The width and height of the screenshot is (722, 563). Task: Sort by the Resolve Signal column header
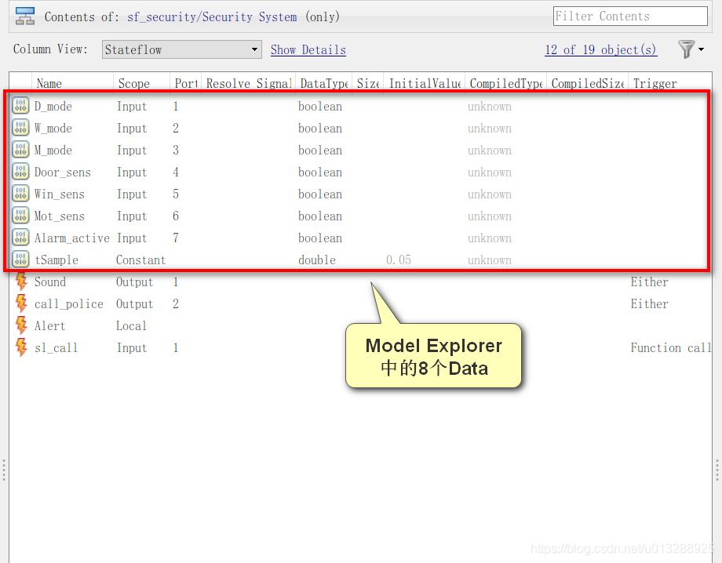tap(249, 83)
